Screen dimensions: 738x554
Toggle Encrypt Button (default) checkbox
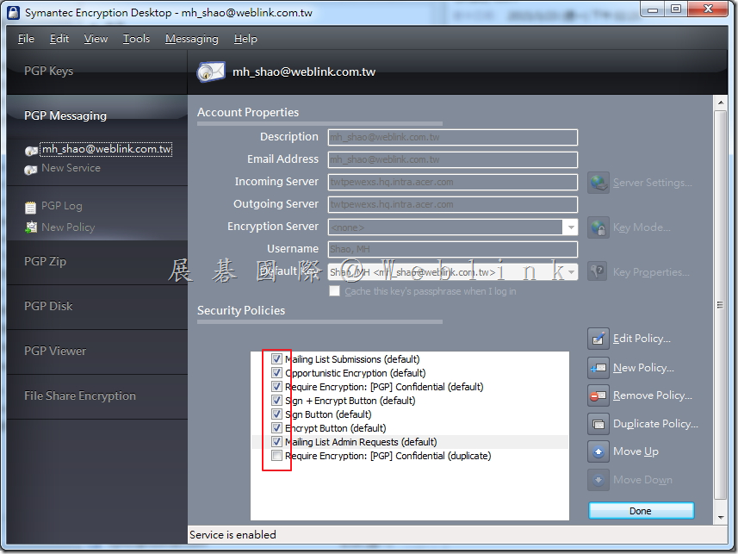tap(276, 427)
